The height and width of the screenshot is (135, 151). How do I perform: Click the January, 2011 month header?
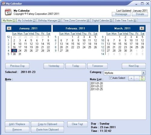pyautogui.click(x=28, y=28)
